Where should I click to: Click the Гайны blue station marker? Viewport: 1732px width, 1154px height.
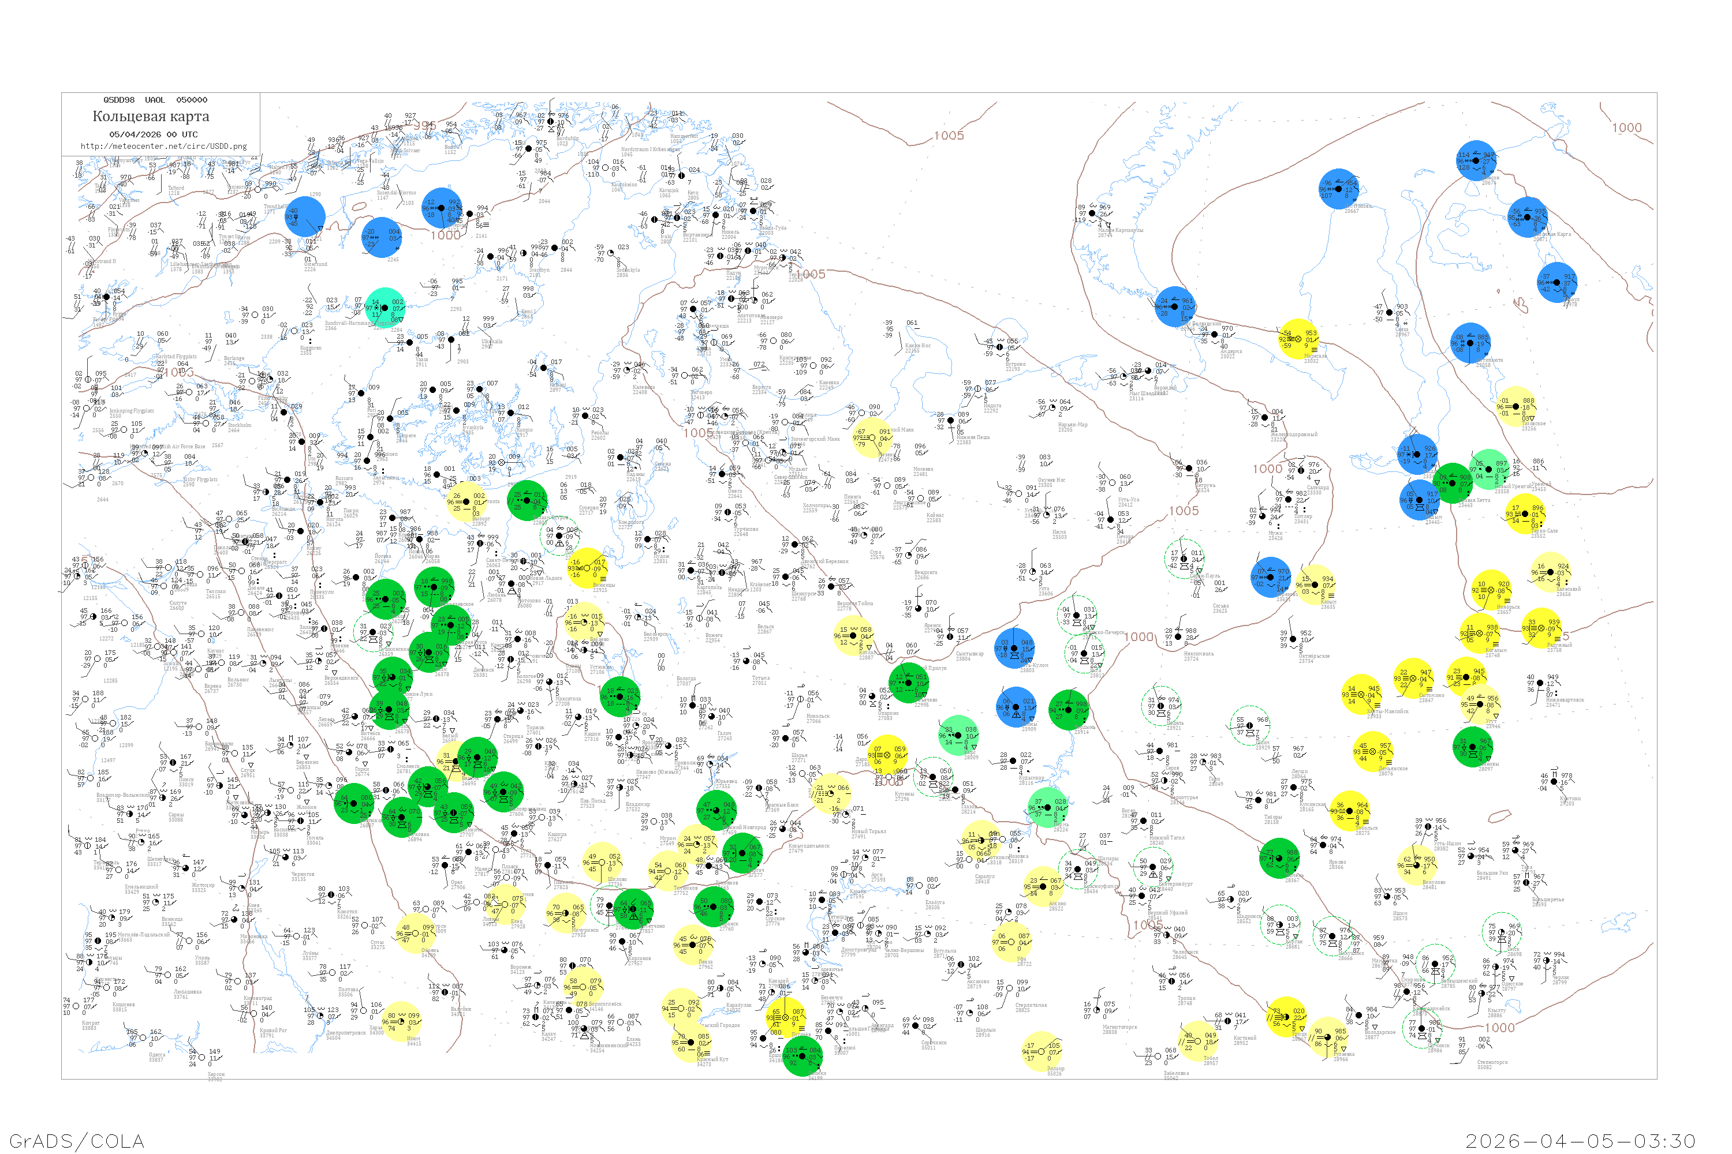(1016, 706)
